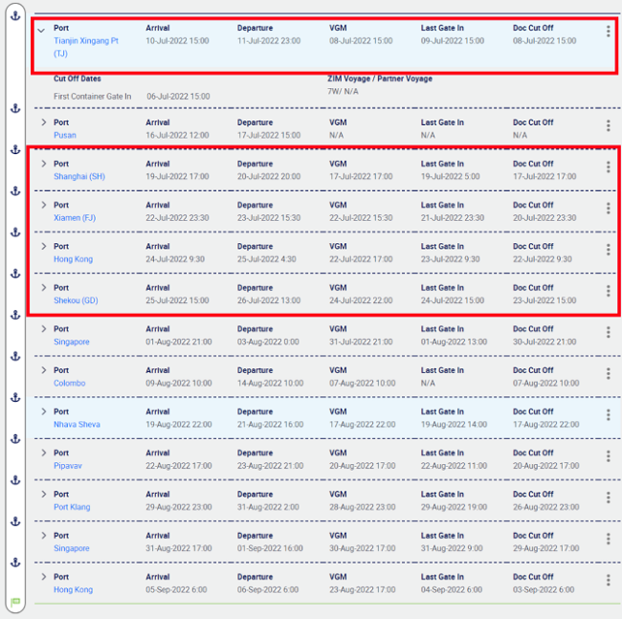This screenshot has height=619, width=622.
Task: Click the timeline anchor on the divider above Shanghai
Action: coord(15,149)
